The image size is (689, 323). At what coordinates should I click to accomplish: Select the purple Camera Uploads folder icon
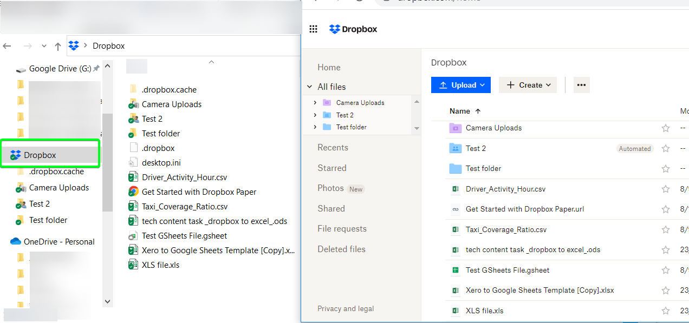pyautogui.click(x=455, y=128)
